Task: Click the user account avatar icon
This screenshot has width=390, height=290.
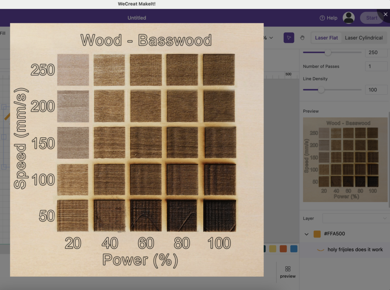Action: pos(348,18)
